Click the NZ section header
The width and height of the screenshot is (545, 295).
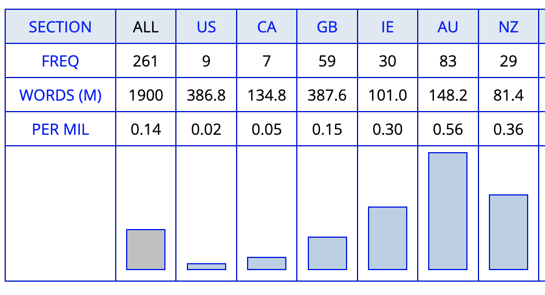point(509,27)
